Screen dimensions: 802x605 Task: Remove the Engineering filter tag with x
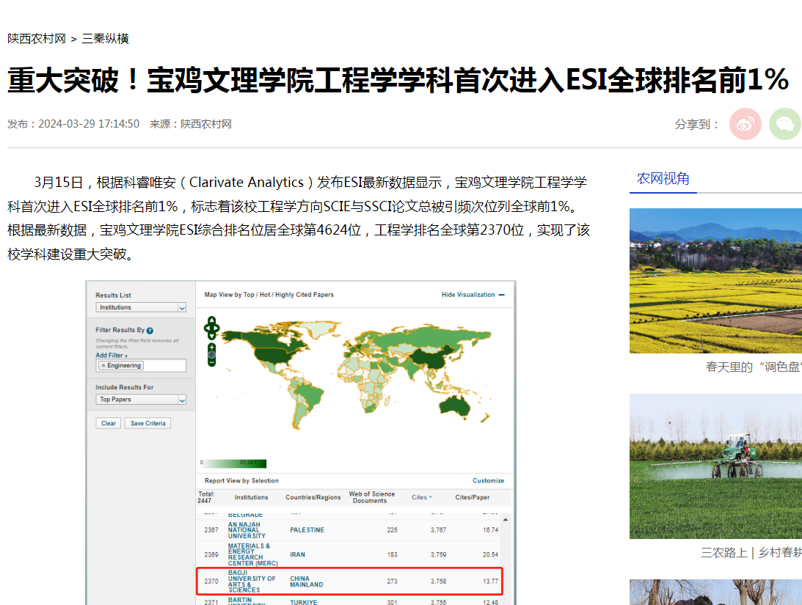pos(103,365)
